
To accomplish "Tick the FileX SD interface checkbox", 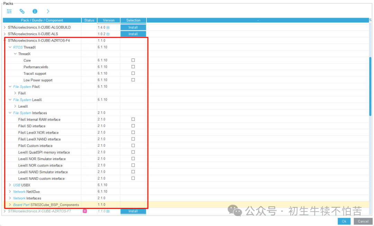I will pyautogui.click(x=133, y=126).
